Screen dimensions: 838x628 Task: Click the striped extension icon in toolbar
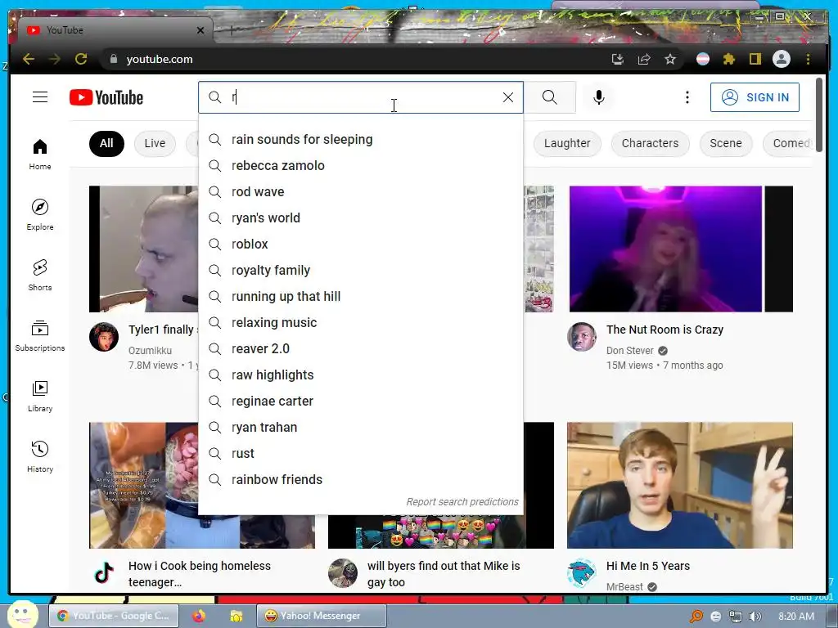[x=703, y=59]
